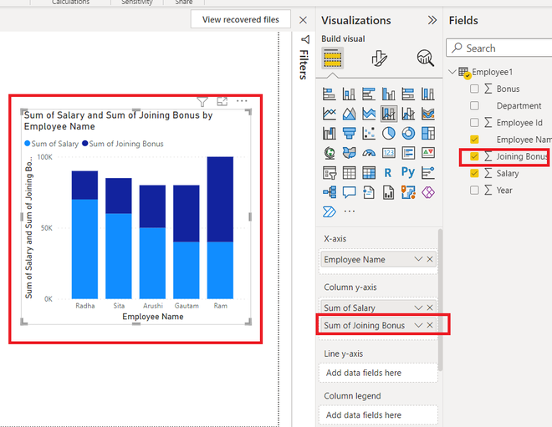This screenshot has width=552, height=427.
Task: Select the Pie chart visual
Action: click(389, 134)
